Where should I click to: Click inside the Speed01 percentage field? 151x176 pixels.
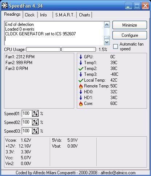point(27,113)
